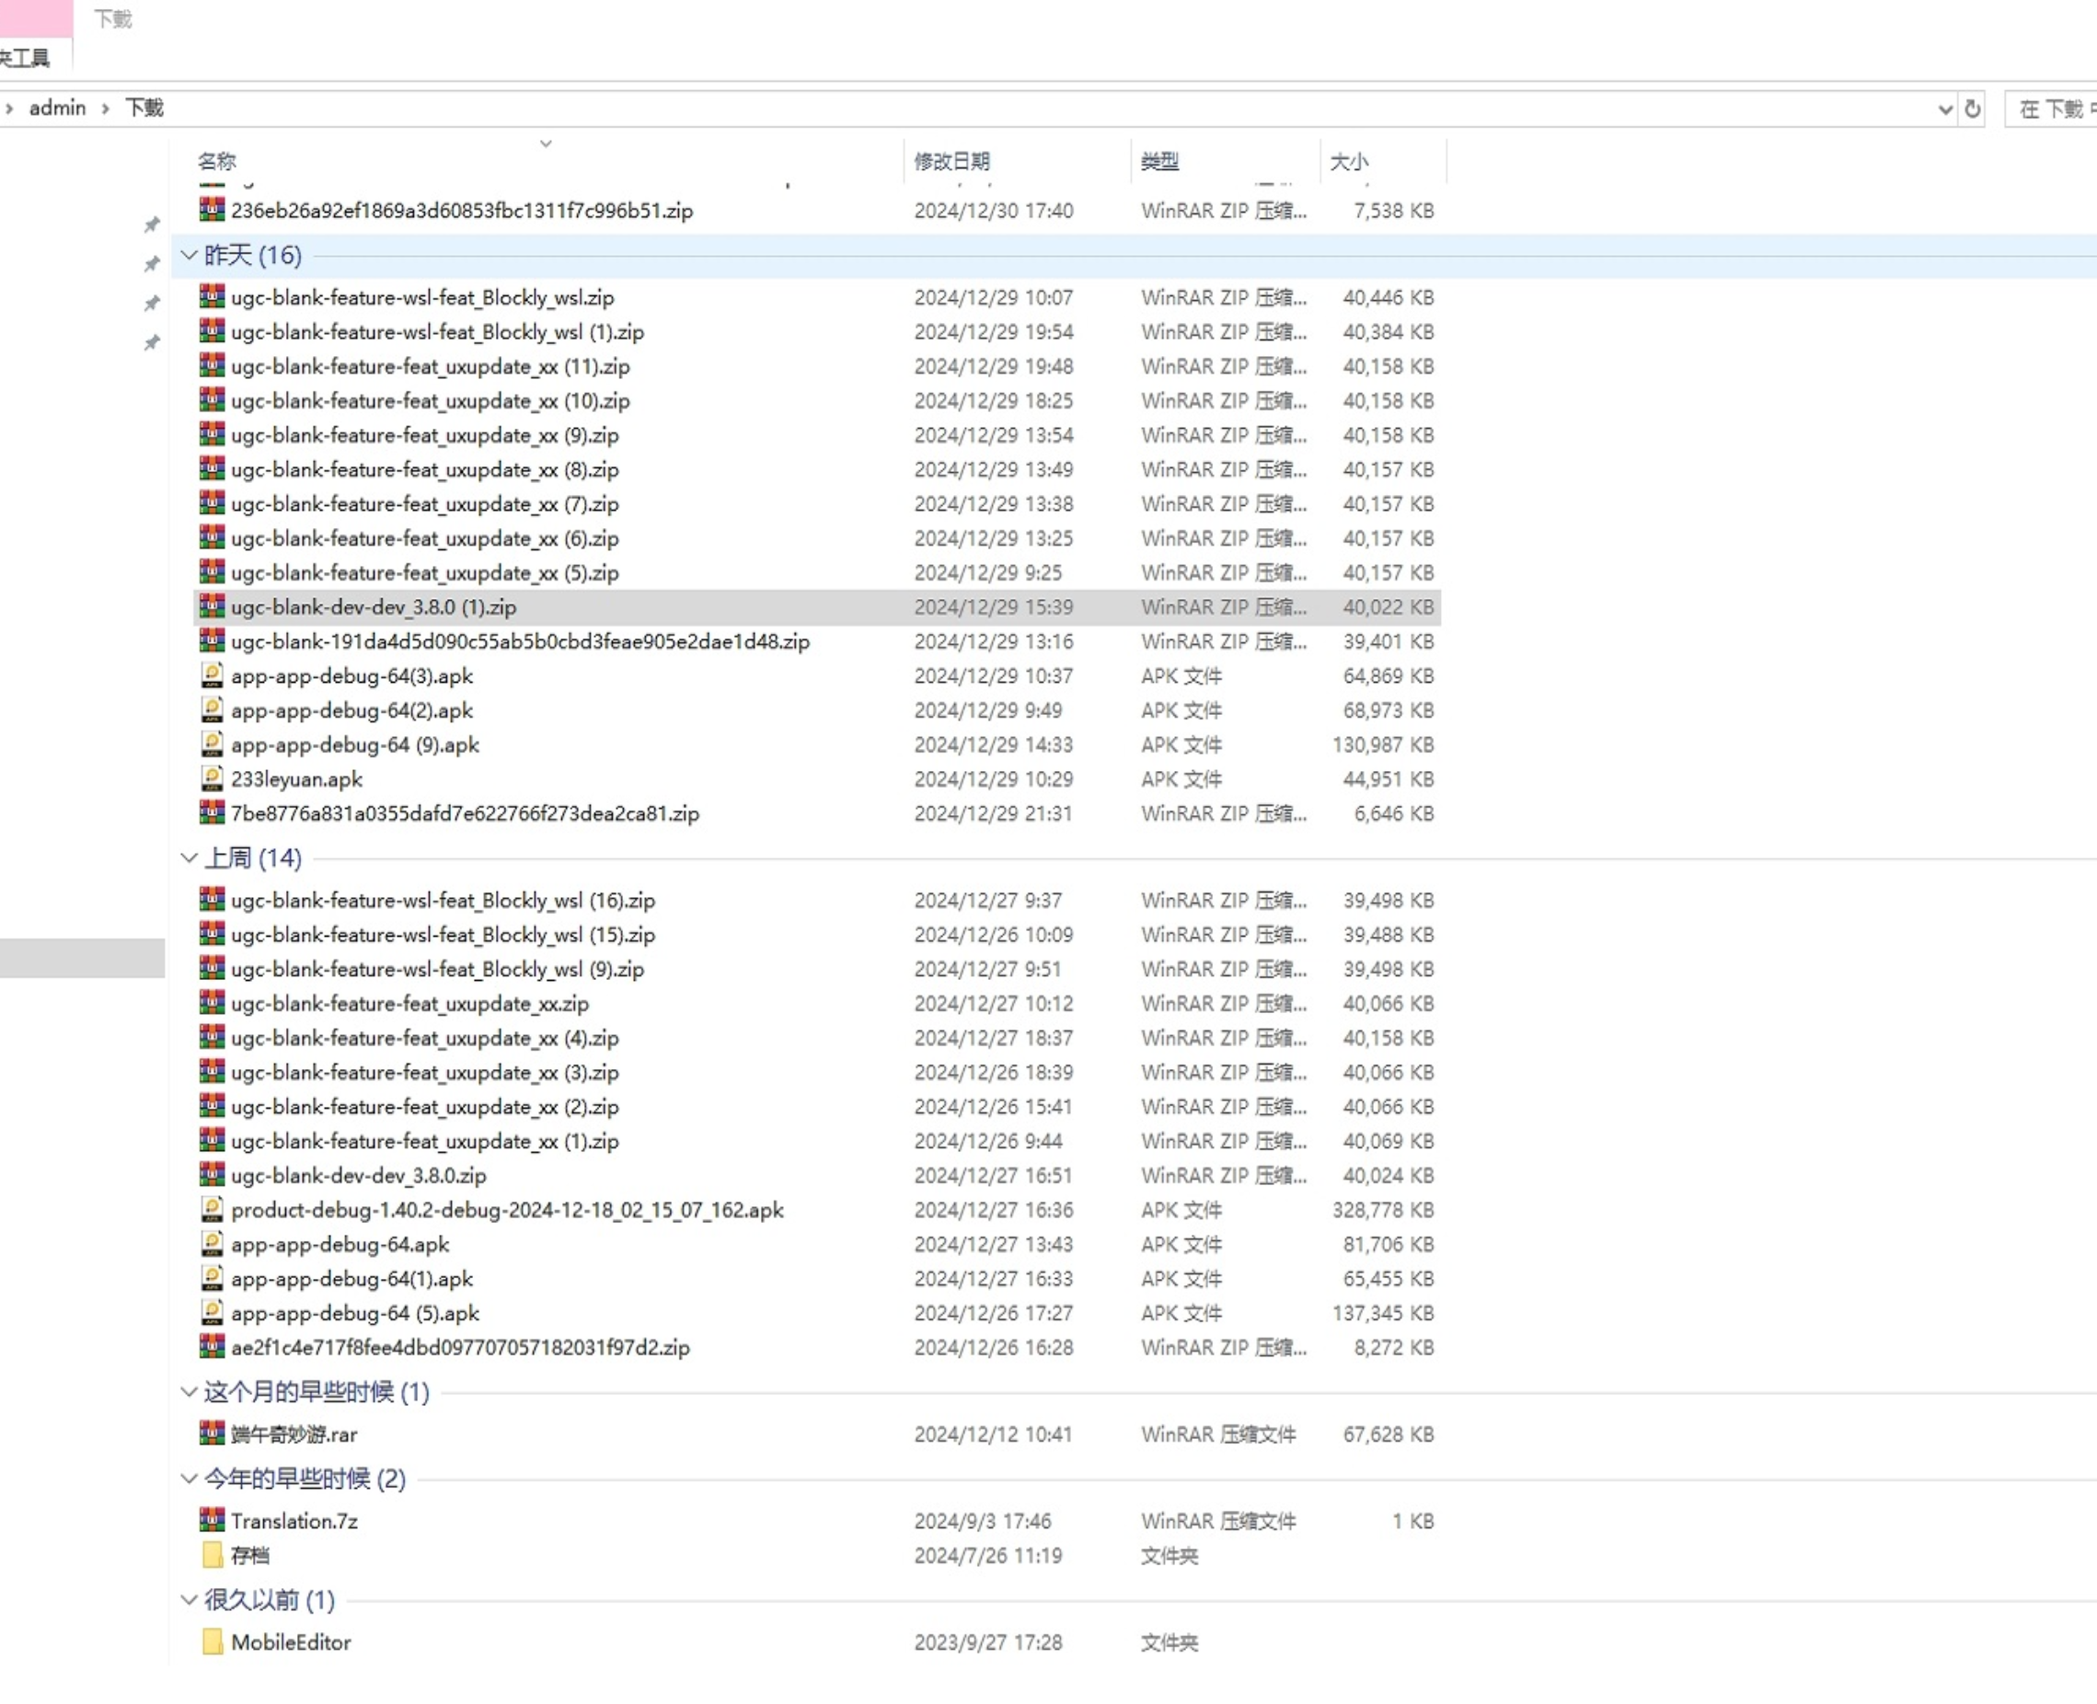Click folder icon of MobileEditor
The width and height of the screenshot is (2097, 1704).
[x=212, y=1642]
